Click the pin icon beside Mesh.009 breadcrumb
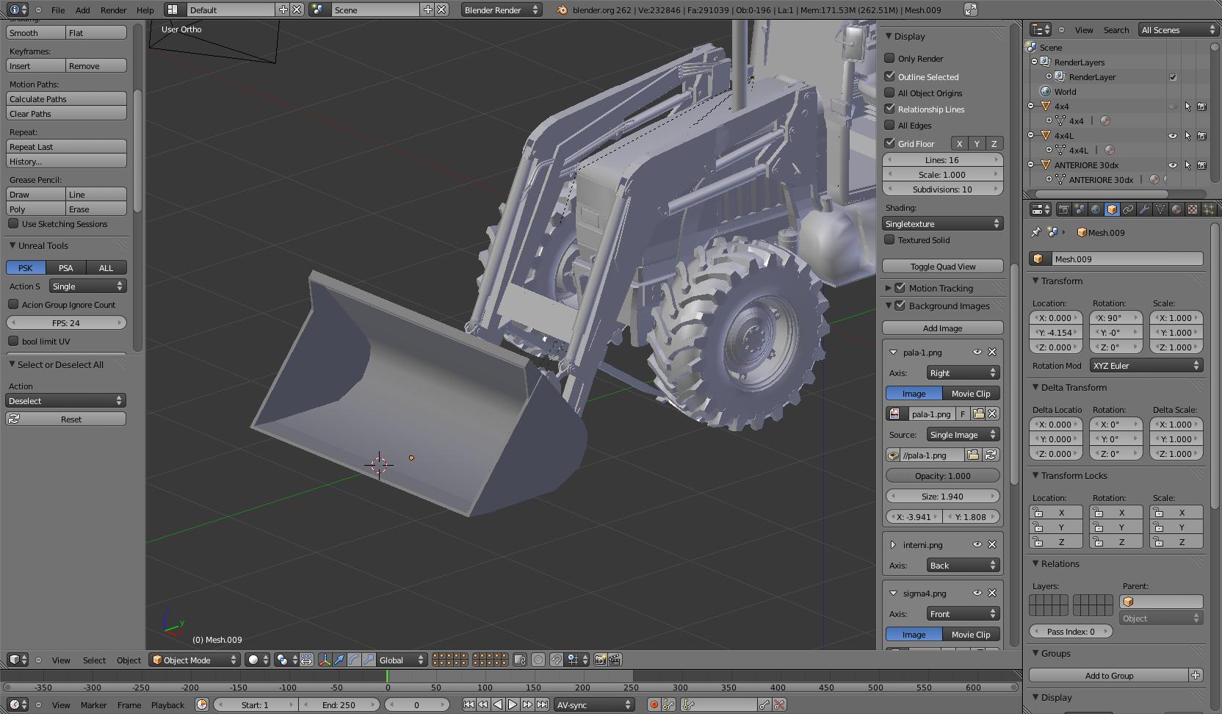 click(1035, 232)
